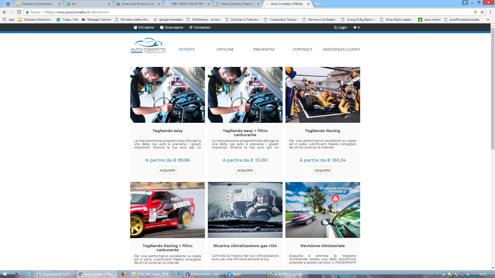The width and height of the screenshot is (495, 278).
Task: Open autofficinaautorizzata bookmark
Action: (462, 20)
